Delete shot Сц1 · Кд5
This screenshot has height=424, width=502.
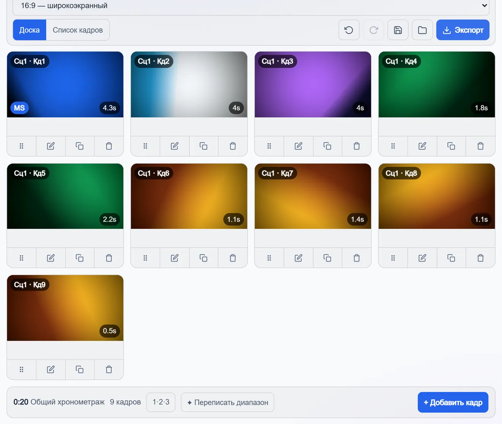(109, 258)
